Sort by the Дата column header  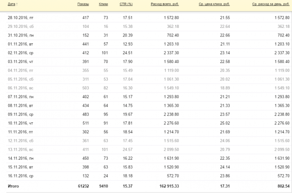(x=11, y=4)
